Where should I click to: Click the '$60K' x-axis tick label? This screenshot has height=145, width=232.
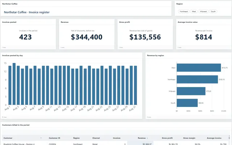coord(200,111)
